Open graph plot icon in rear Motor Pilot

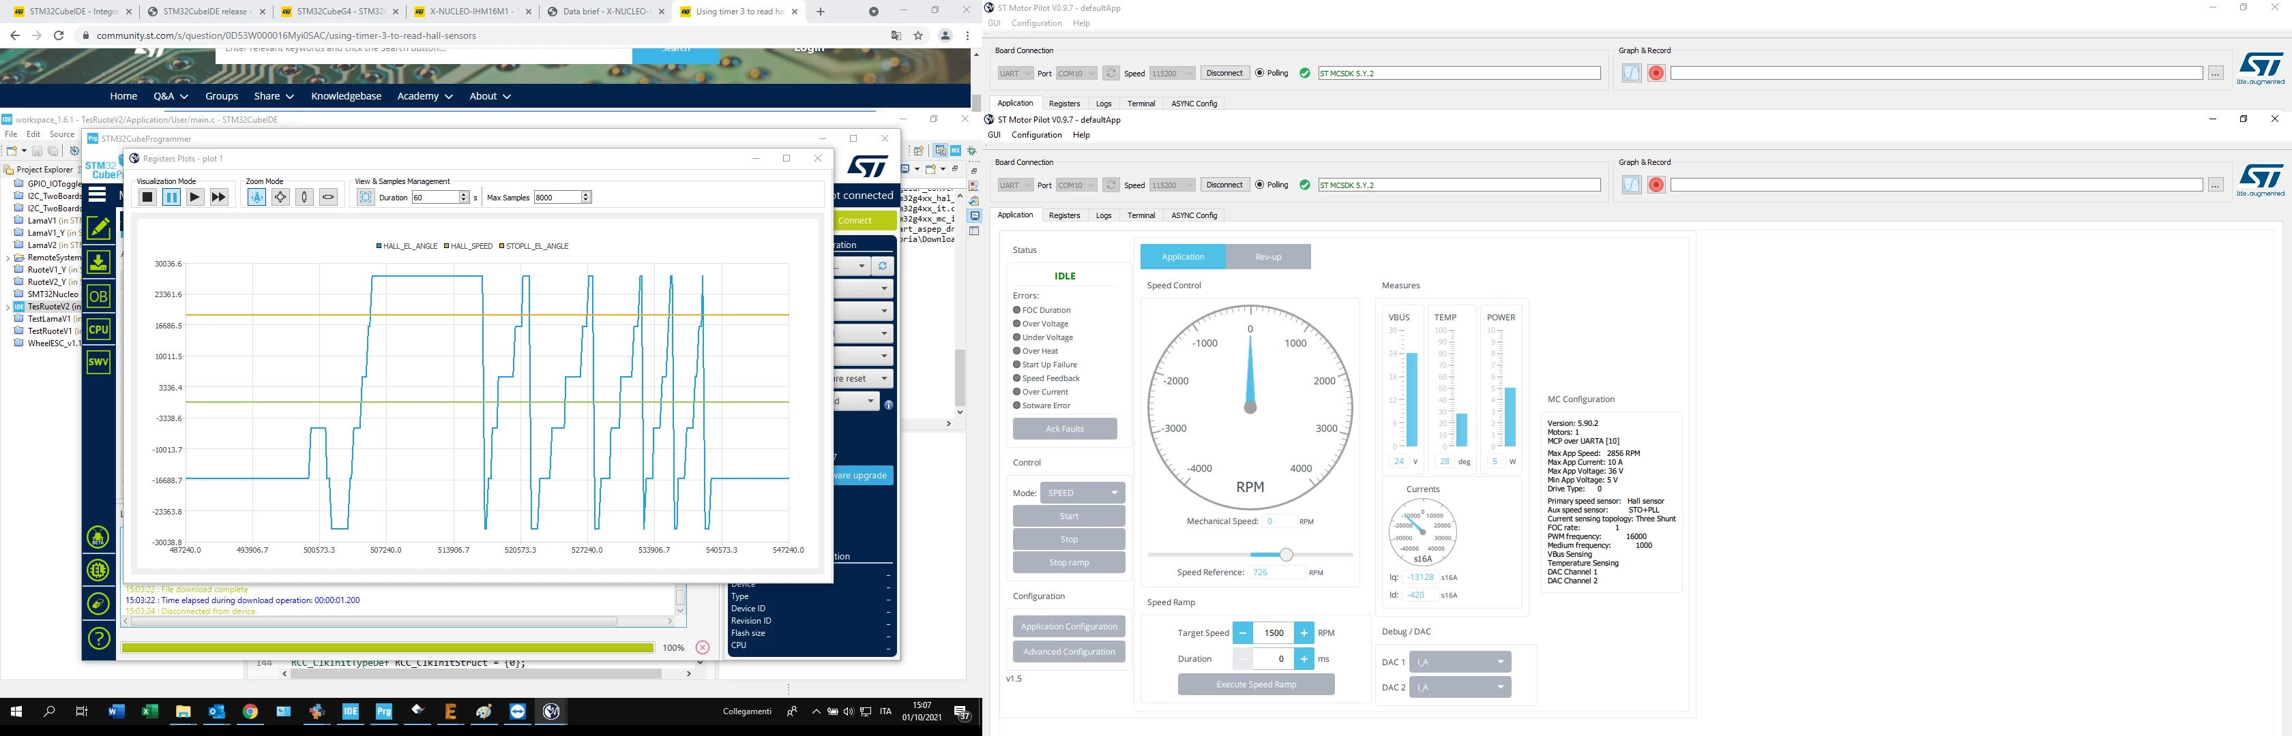pyautogui.click(x=1631, y=73)
